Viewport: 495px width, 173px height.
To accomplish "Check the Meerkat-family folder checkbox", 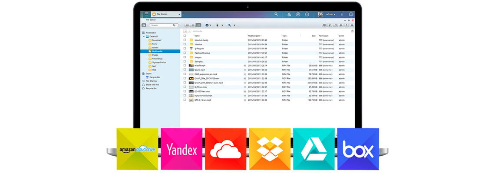I will coord(185,40).
